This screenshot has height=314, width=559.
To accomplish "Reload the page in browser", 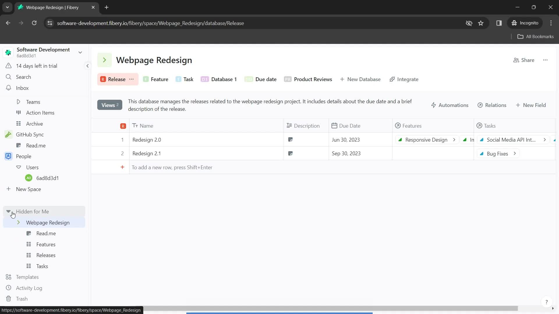I will point(34,23).
